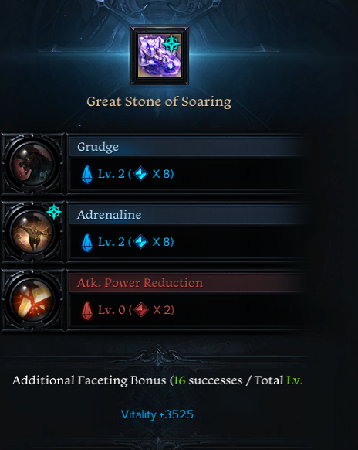Click the red diamond gem in the Atk. Power Reduction row

[x=141, y=309]
